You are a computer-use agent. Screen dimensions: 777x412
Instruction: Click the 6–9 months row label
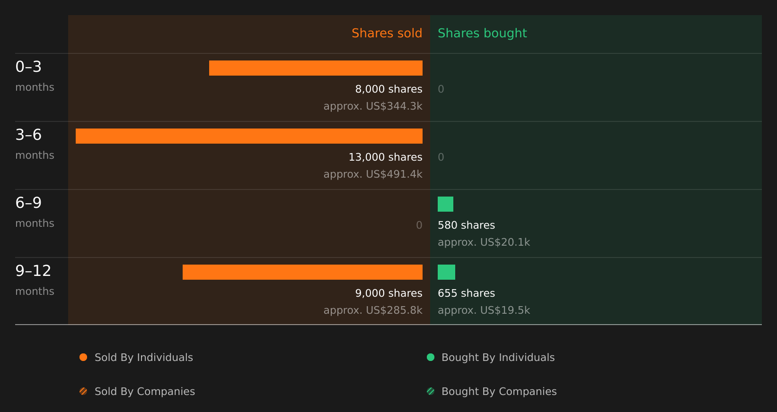[35, 212]
